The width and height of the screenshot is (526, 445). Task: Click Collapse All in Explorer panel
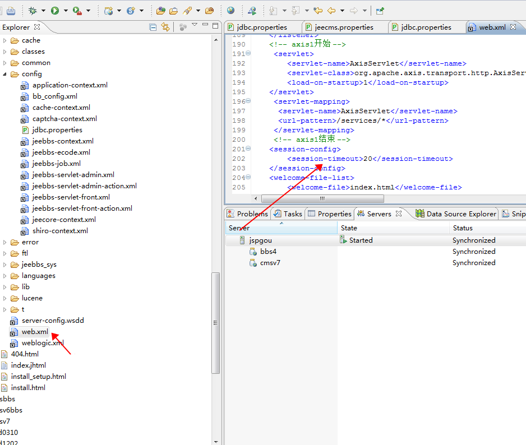point(153,27)
